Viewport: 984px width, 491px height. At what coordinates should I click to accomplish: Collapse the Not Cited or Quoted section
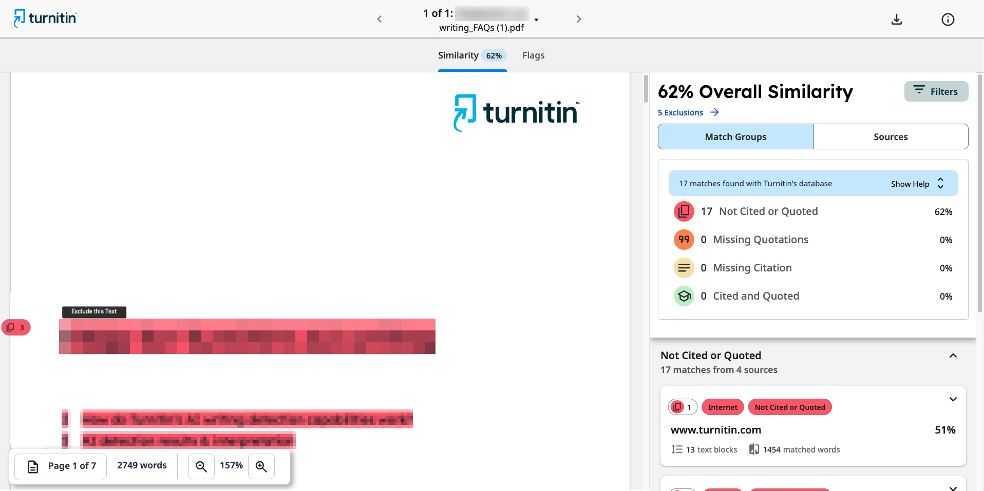pyautogui.click(x=953, y=356)
